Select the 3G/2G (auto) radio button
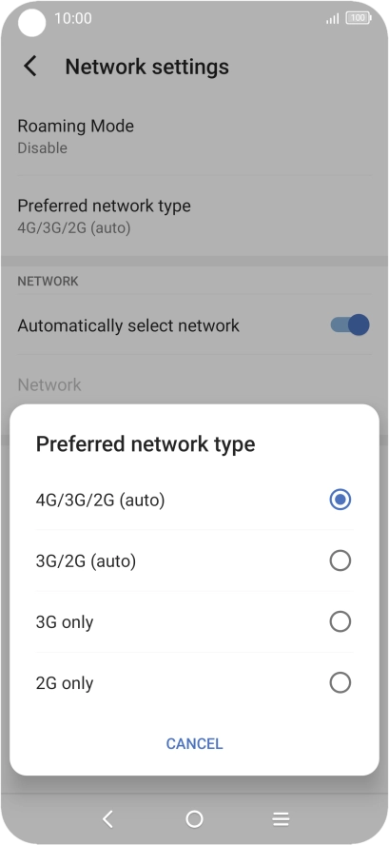 point(340,561)
